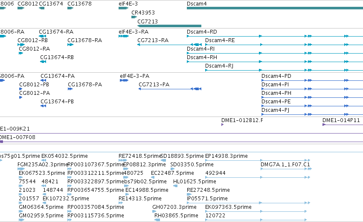363x222 pixels.
Task: Click the EC14988.5prime EST label
Action: click(x=147, y=191)
